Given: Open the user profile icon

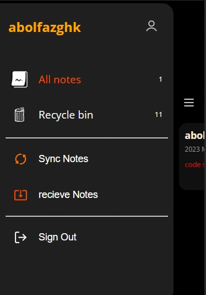Looking at the screenshot, I should [x=151, y=26].
